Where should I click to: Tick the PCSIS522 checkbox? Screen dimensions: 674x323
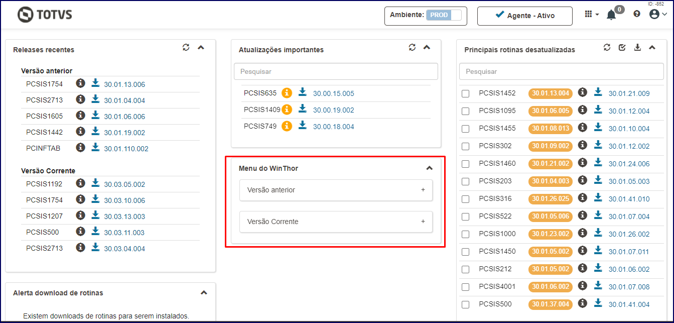click(466, 217)
